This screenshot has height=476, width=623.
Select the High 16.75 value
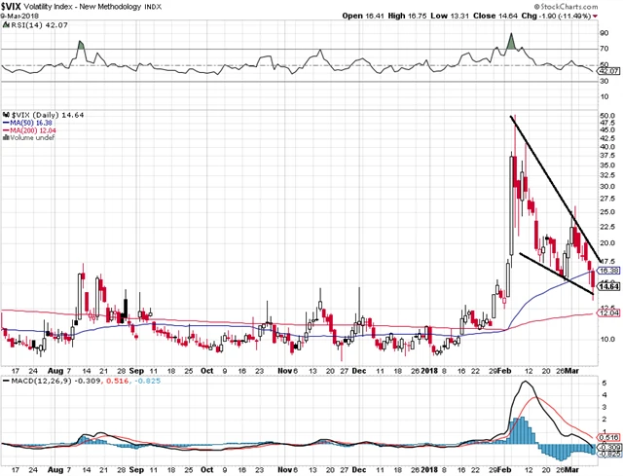[407, 16]
